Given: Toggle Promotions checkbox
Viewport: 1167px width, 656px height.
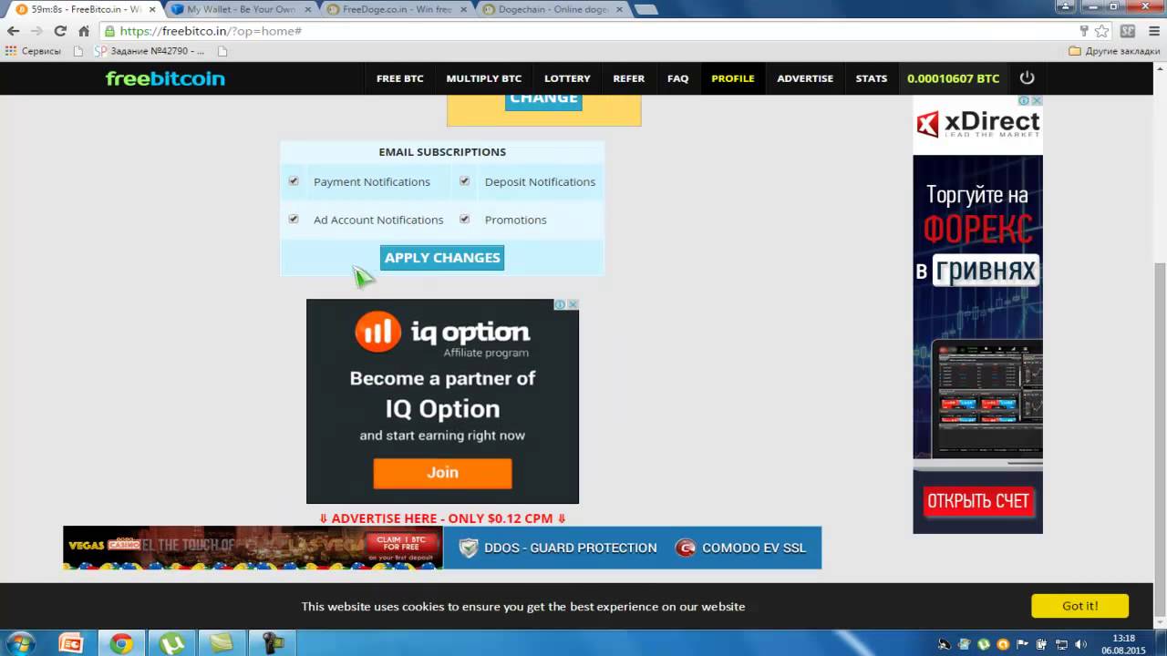Looking at the screenshot, I should pos(464,219).
